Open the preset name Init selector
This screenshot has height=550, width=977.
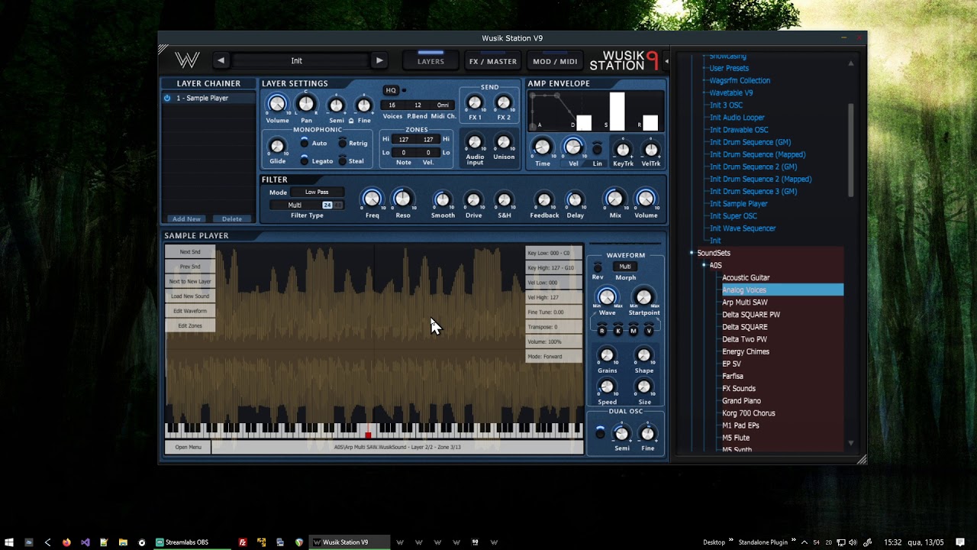(296, 60)
